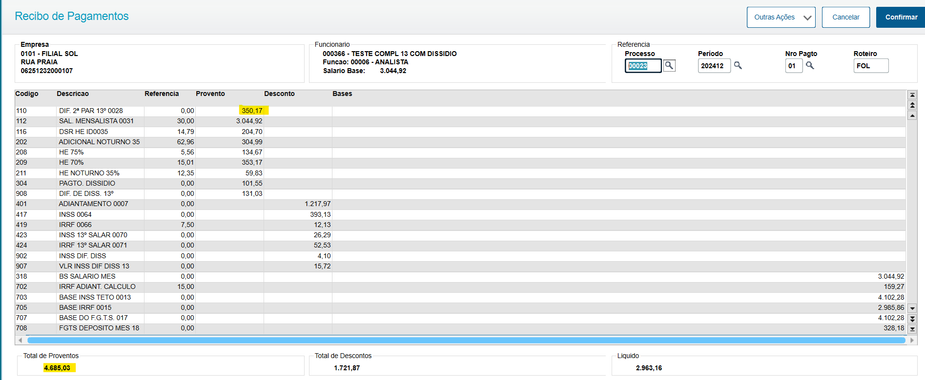Viewport: 925px width, 380px height.
Task: Click the Provento column header
Action: 210,94
